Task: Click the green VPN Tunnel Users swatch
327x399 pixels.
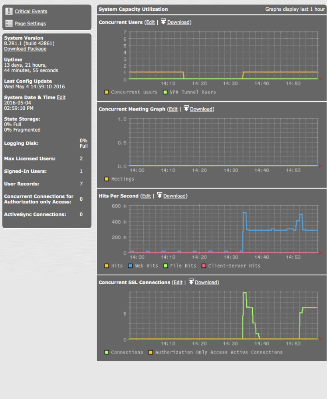Action: [166, 92]
